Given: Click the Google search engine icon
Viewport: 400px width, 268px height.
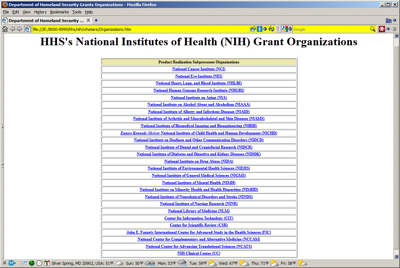Looking at the screenshot, I should pos(285,29).
